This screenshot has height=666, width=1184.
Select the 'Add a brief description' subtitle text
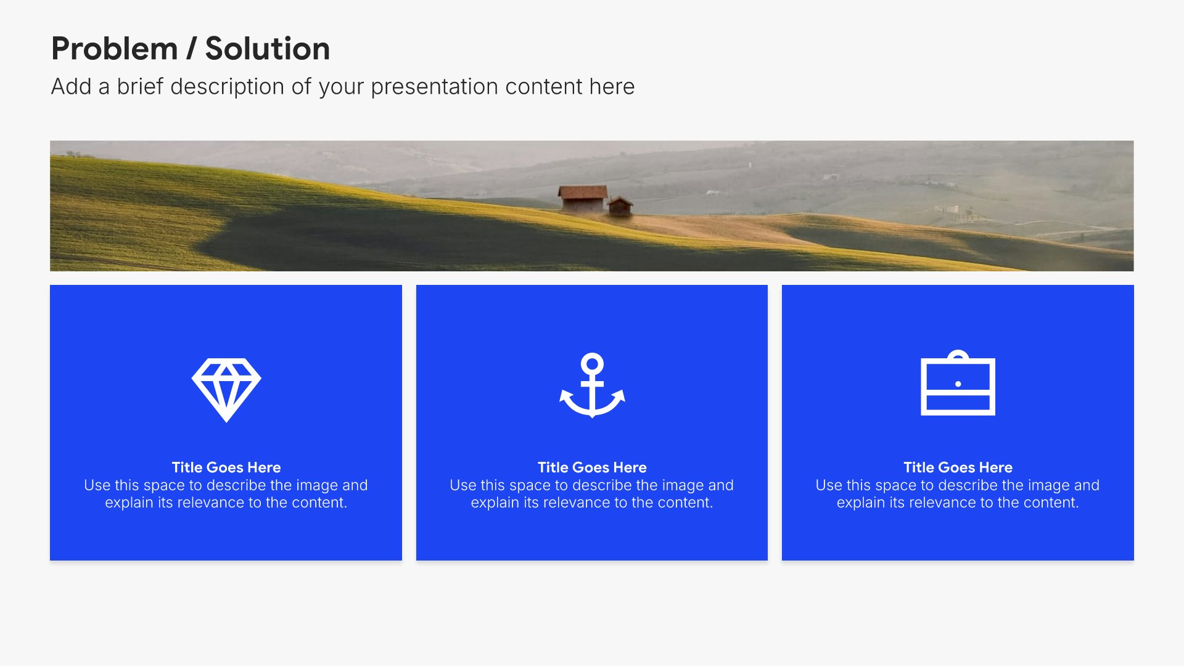343,87
